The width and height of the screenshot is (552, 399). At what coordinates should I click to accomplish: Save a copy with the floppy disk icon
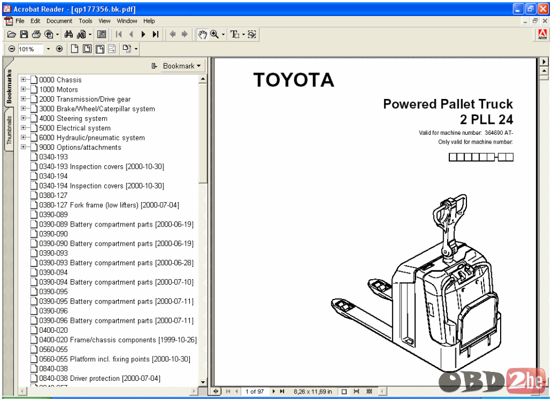tap(24, 34)
